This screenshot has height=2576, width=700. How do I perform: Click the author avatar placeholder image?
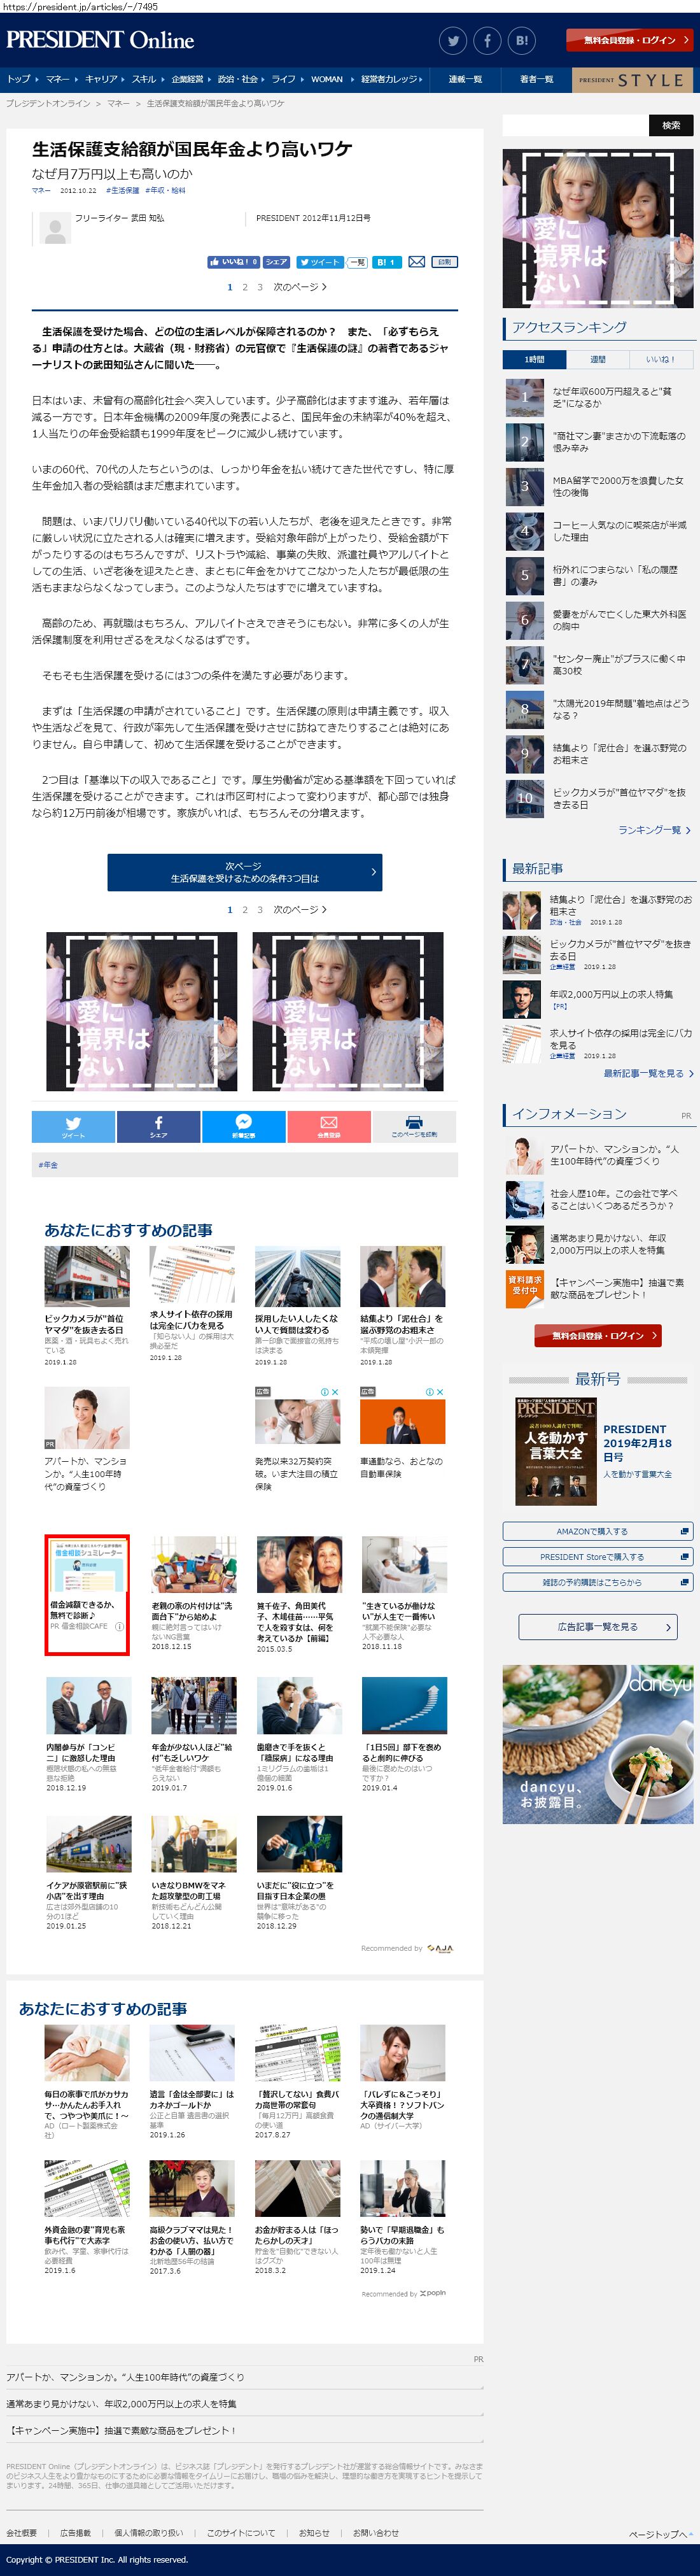tap(54, 229)
